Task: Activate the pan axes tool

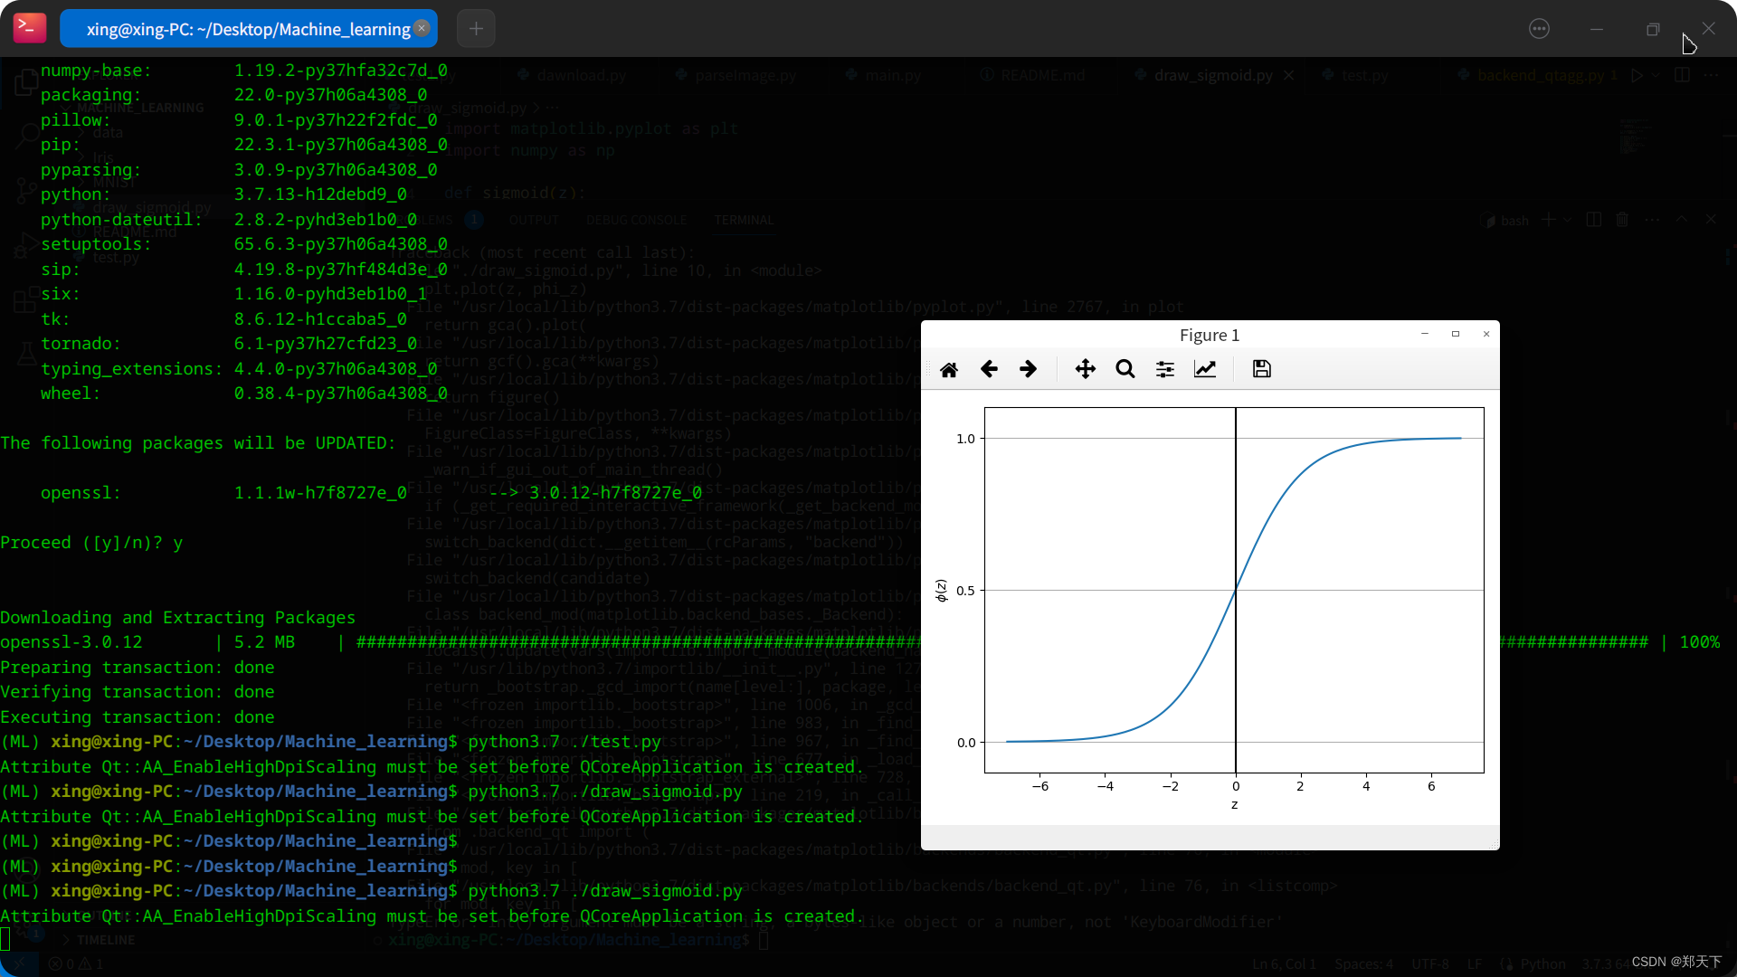Action: tap(1085, 369)
